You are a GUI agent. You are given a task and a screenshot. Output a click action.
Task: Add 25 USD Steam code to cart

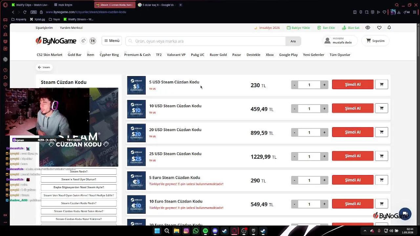click(381, 156)
